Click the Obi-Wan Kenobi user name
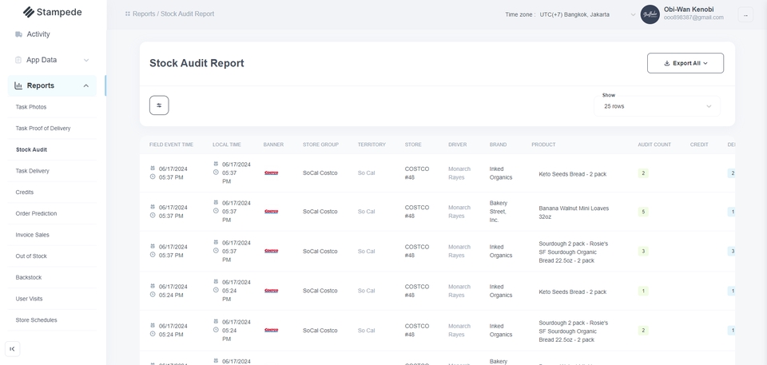The width and height of the screenshot is (767, 365). tap(688, 10)
